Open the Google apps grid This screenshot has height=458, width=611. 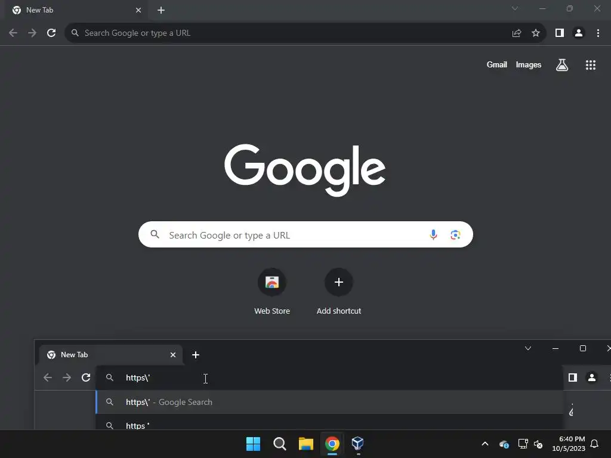coord(591,65)
